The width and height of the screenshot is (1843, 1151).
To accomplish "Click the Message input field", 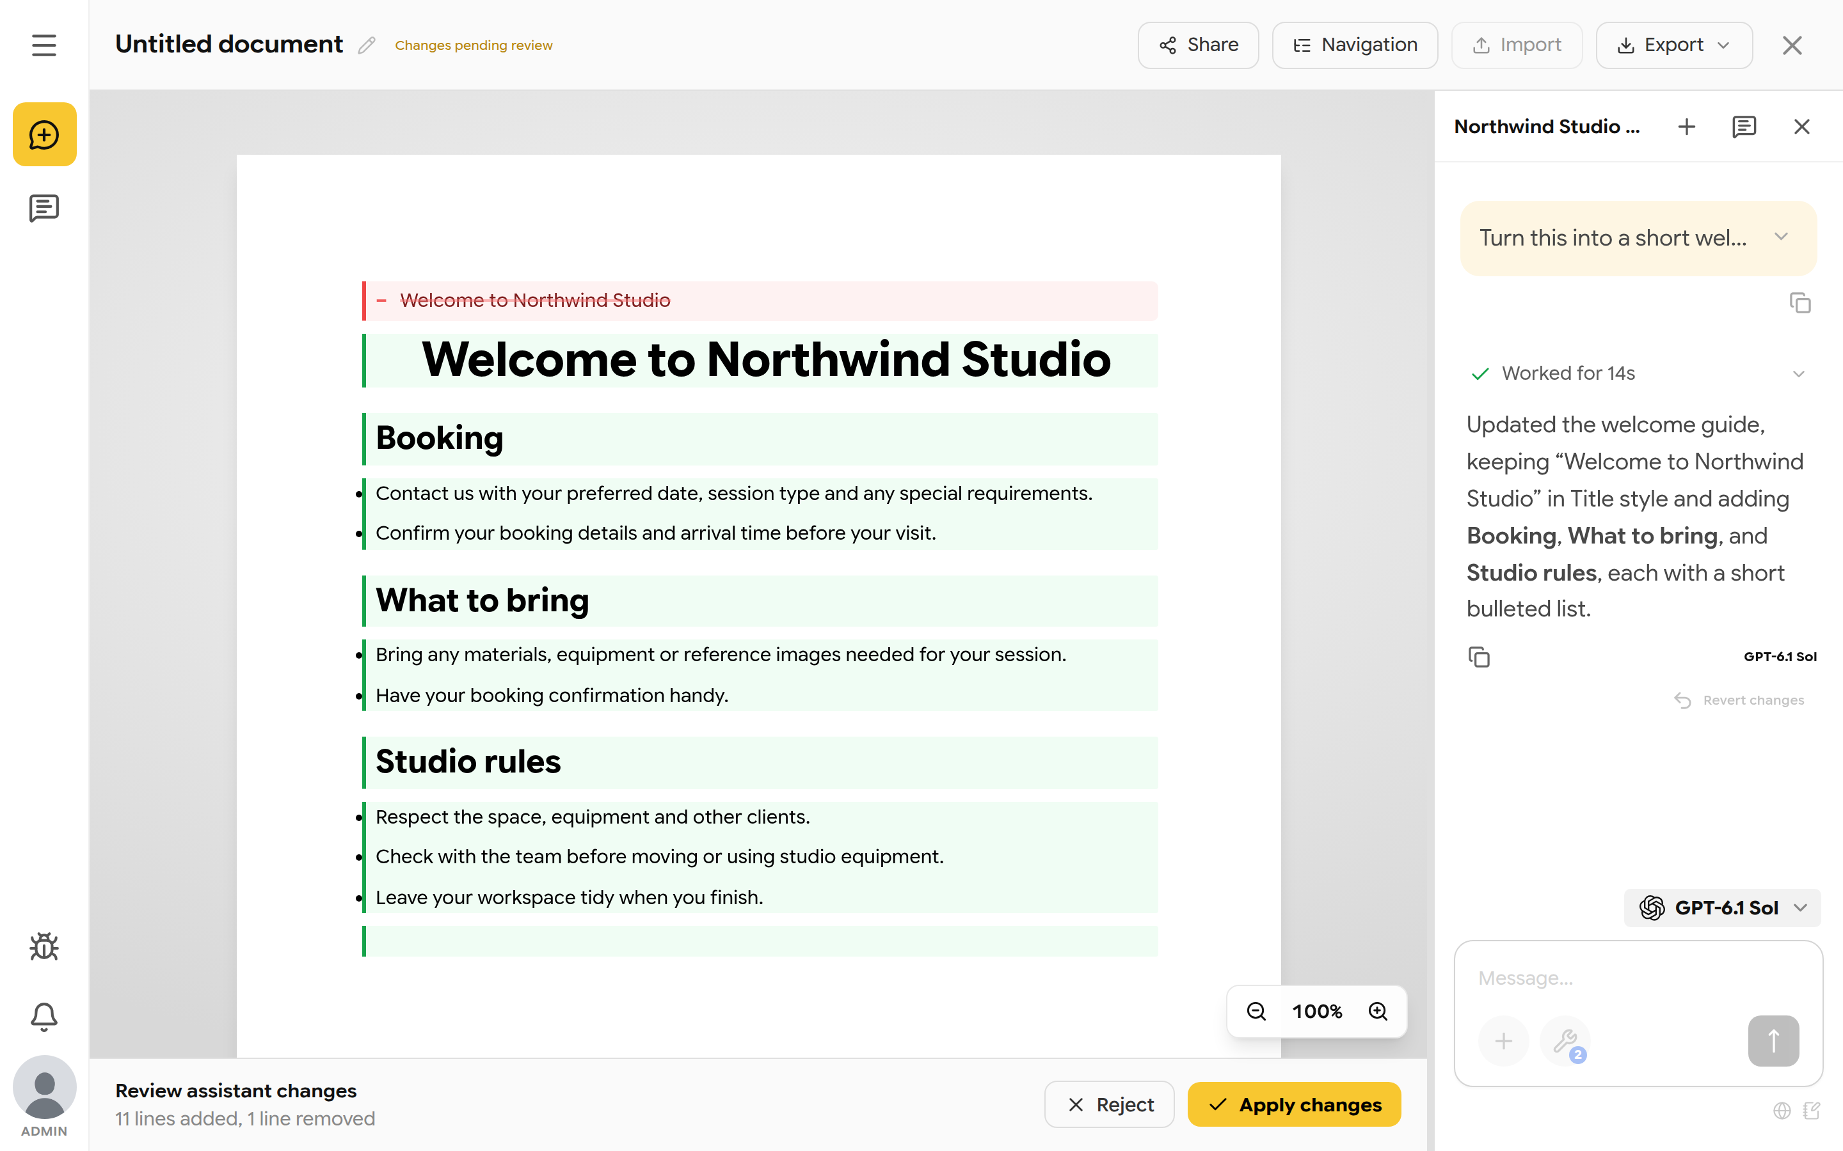I will 1638,978.
